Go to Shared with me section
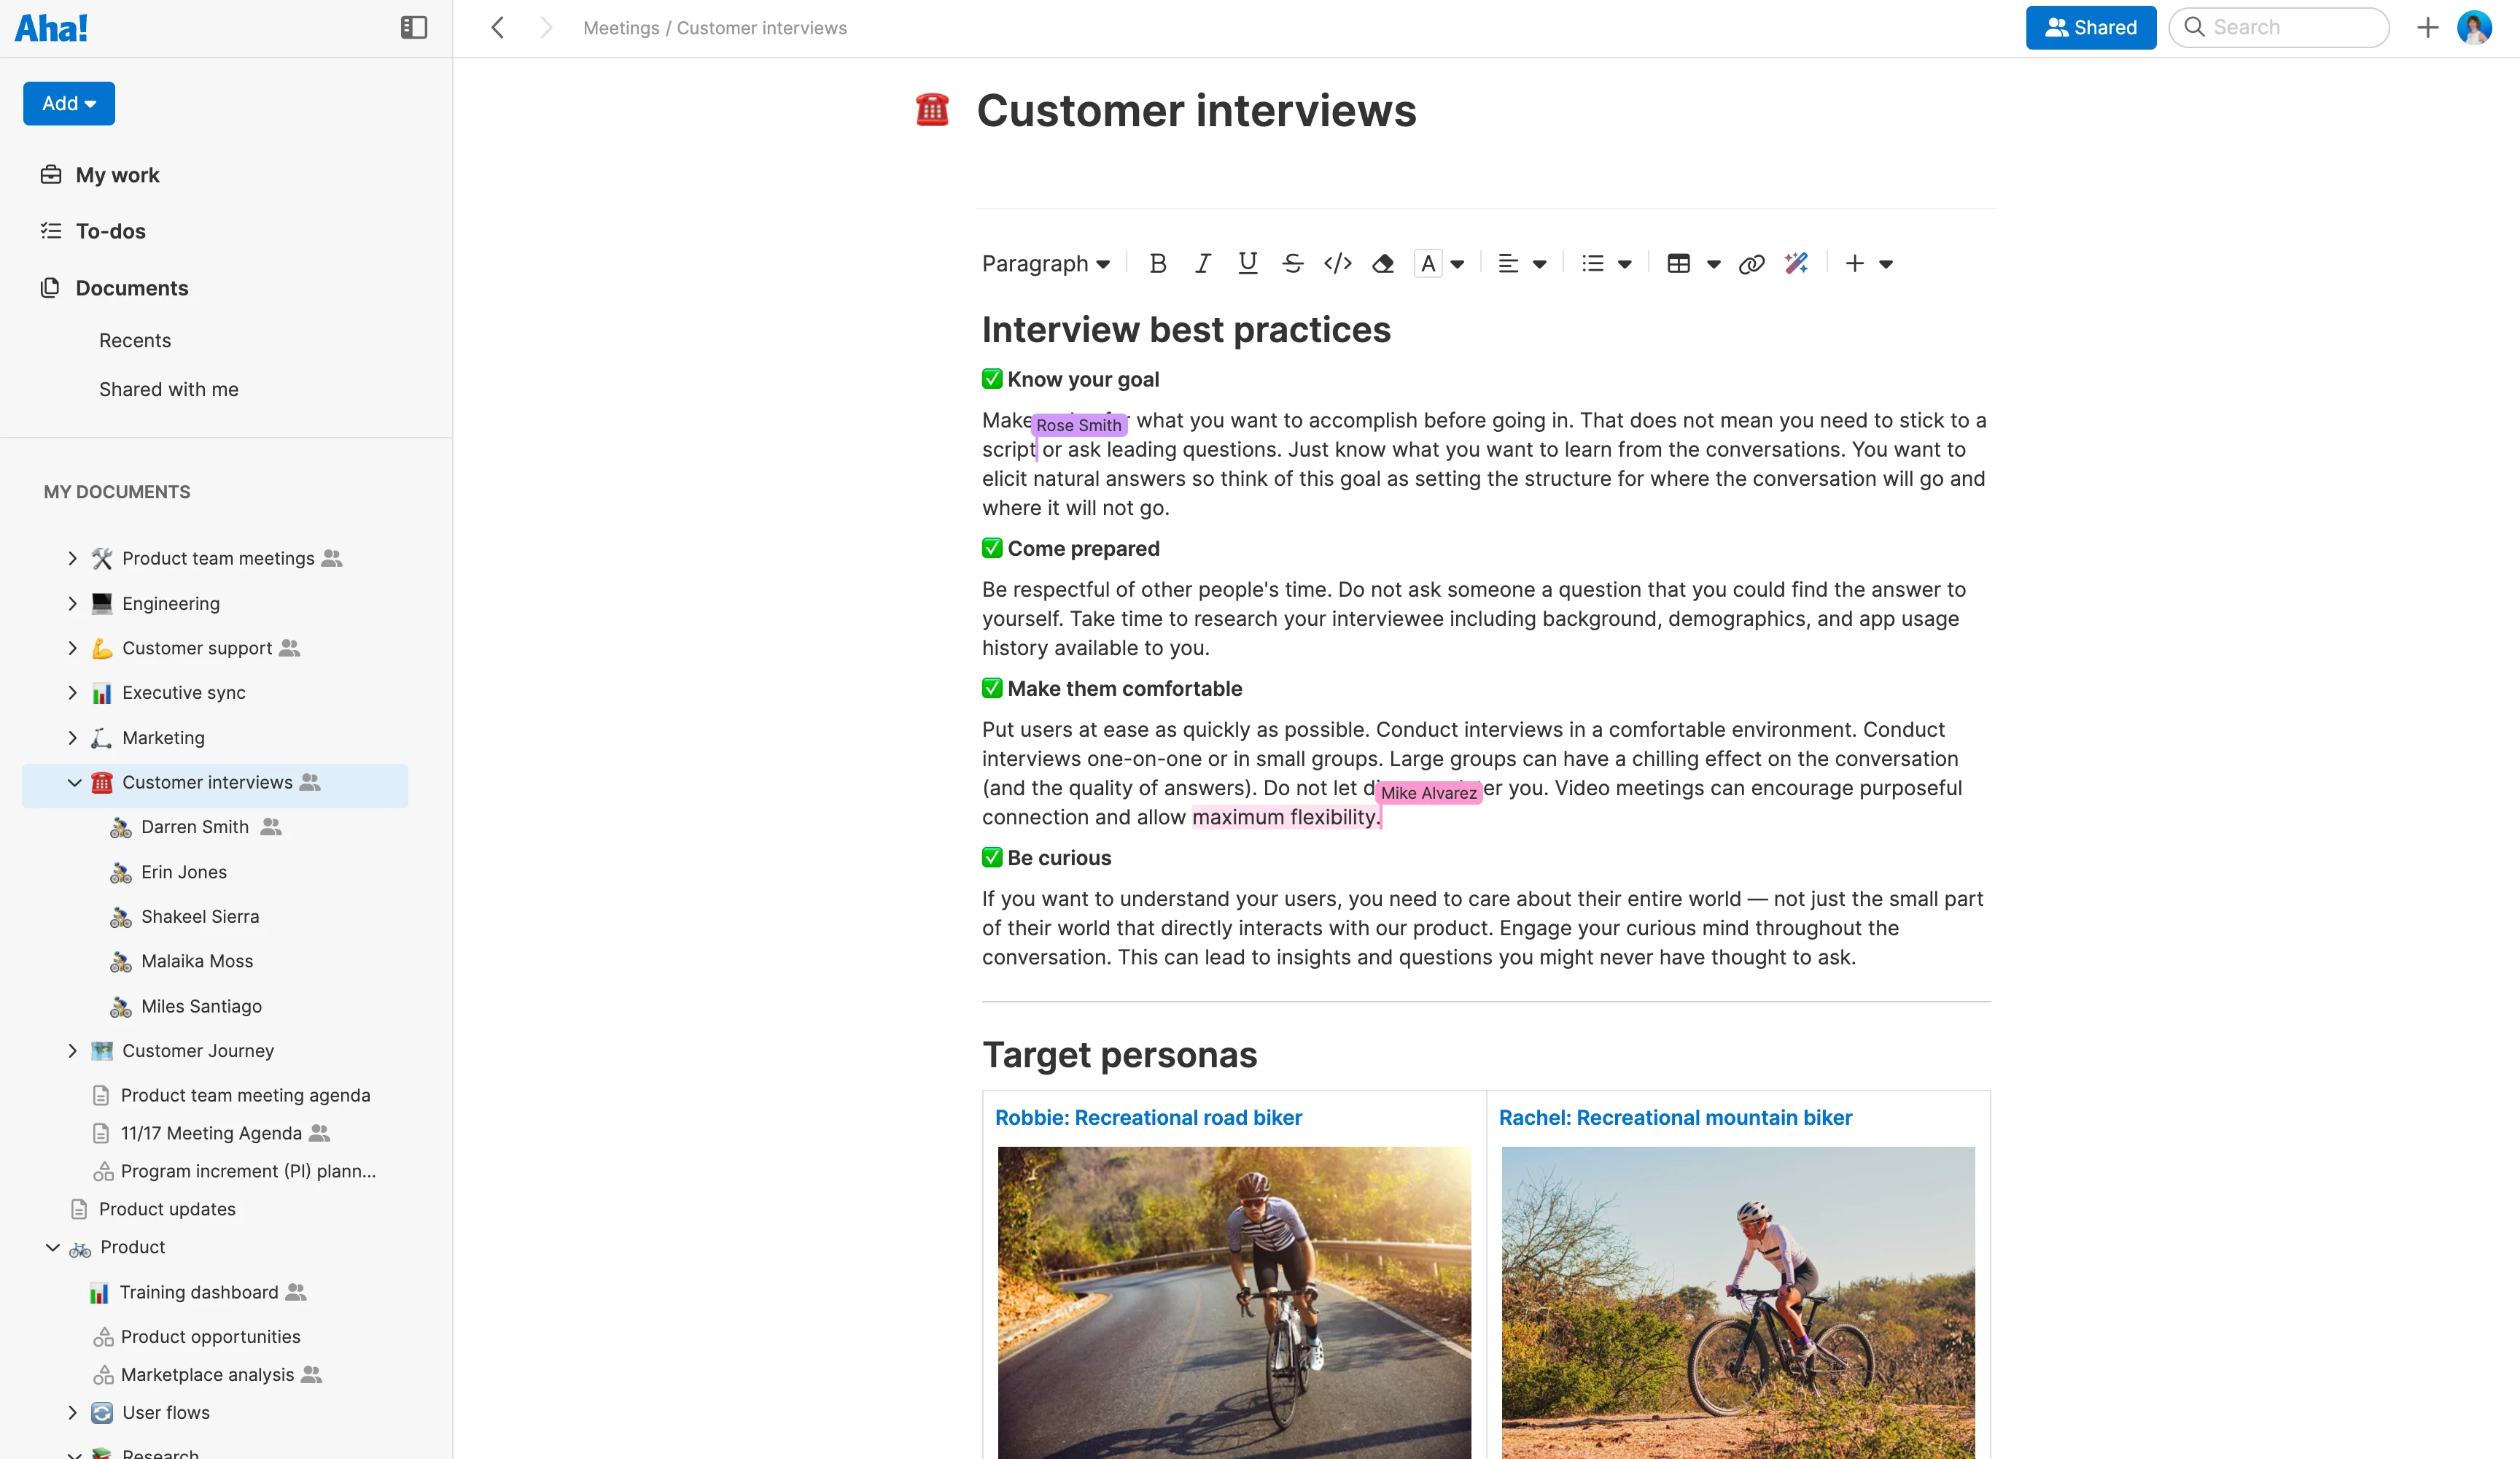2520x1459 pixels. coord(168,390)
